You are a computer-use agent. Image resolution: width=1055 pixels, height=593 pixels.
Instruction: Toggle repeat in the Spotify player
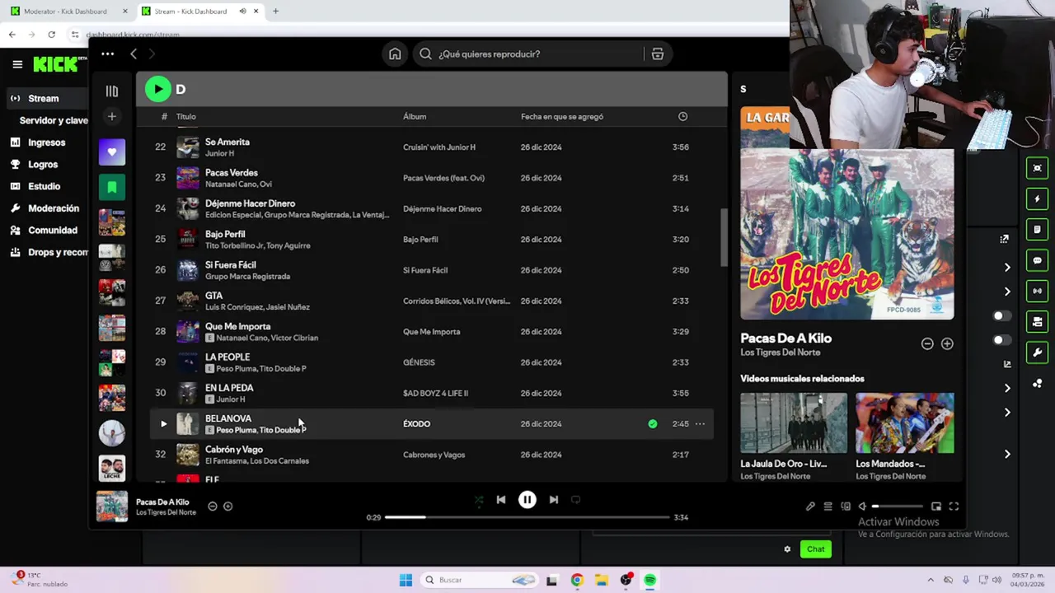575,499
